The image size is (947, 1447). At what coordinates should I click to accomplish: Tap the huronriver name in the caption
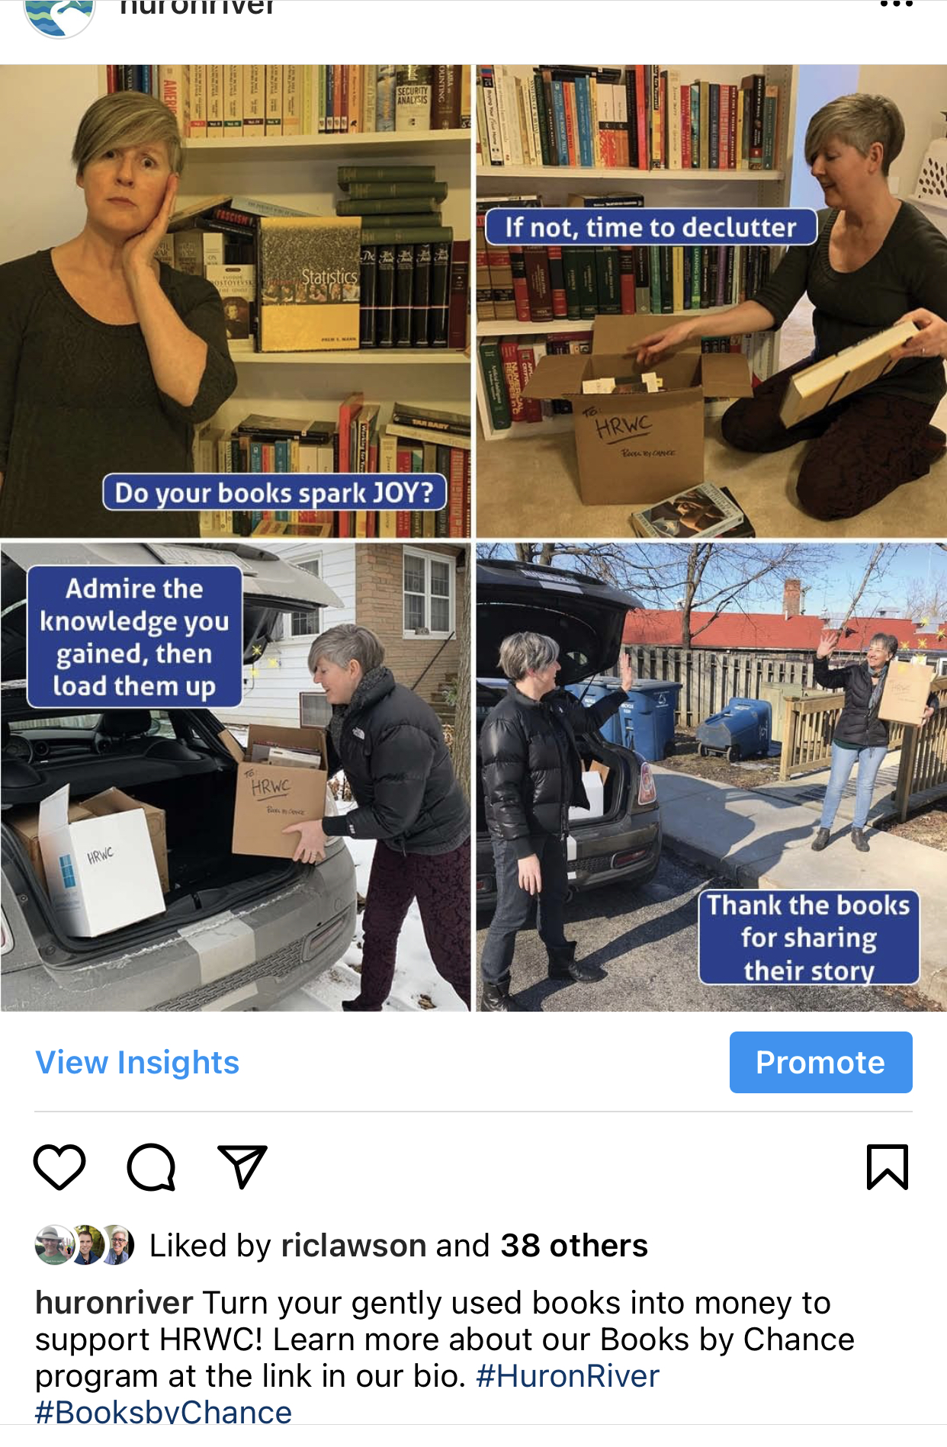pos(114,1303)
